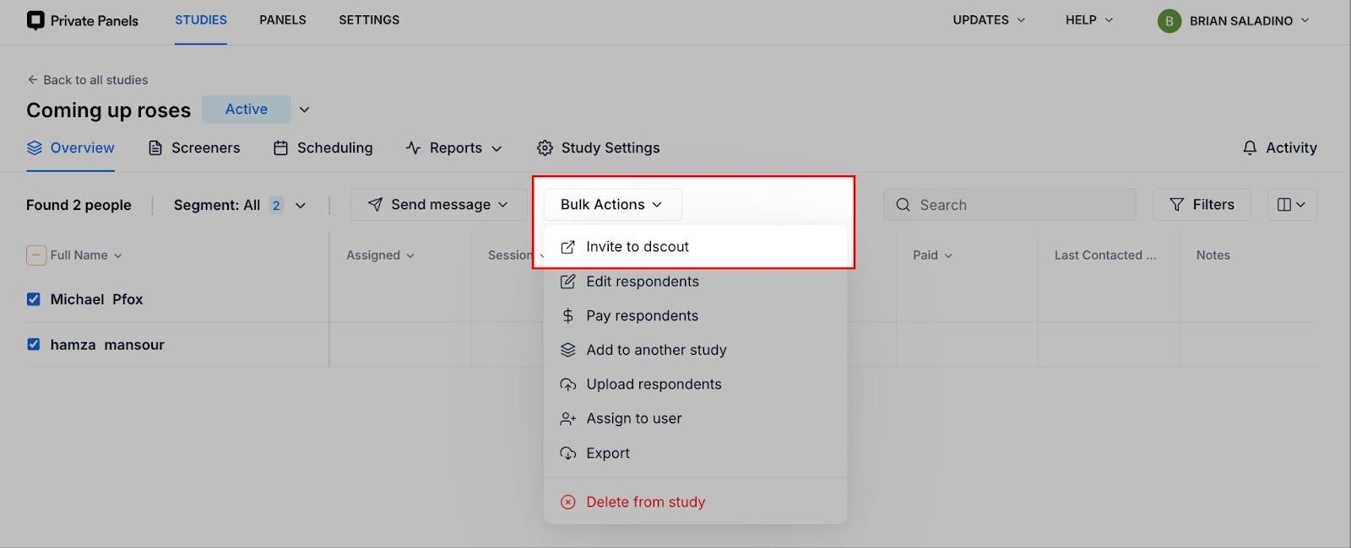This screenshot has width=1351, height=548.
Task: Uncheck the hamza mansour checkbox
Action: click(x=34, y=345)
